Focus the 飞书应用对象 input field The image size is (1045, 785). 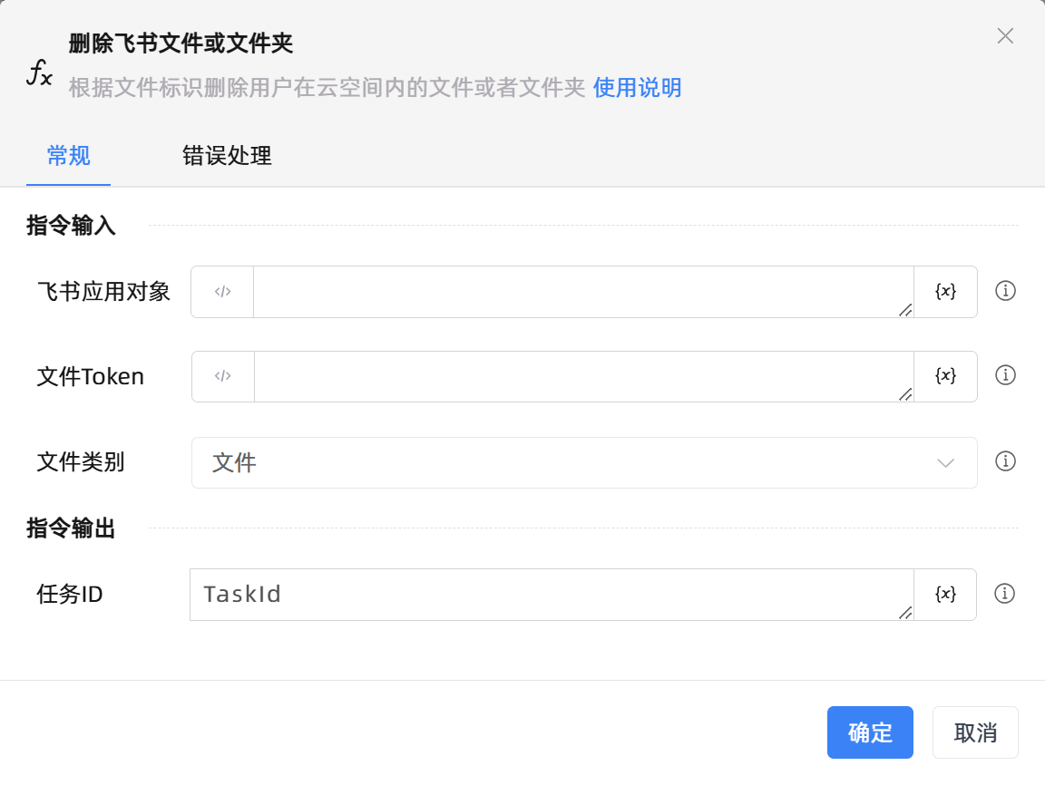pos(583,292)
